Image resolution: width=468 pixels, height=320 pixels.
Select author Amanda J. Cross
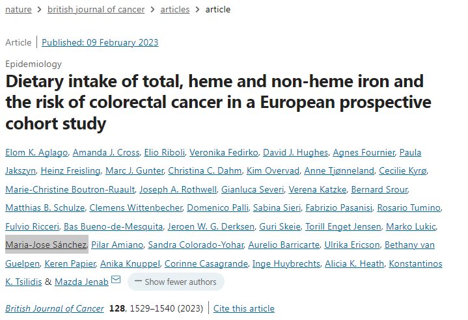pyautogui.click(x=106, y=152)
